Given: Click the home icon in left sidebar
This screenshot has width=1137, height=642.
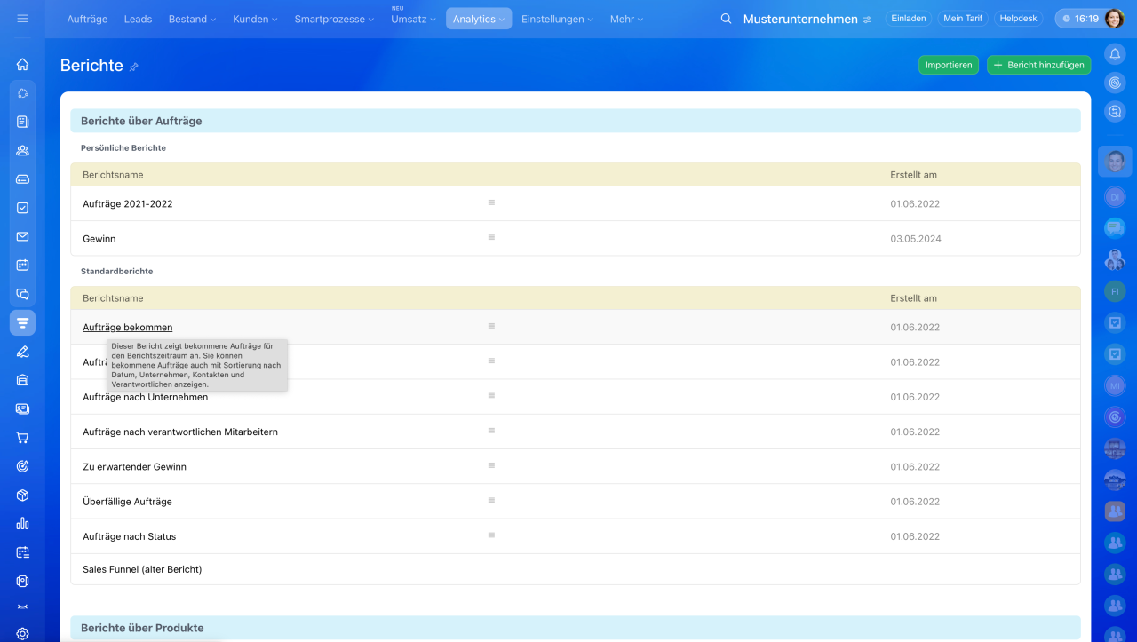Looking at the screenshot, I should (x=22, y=64).
